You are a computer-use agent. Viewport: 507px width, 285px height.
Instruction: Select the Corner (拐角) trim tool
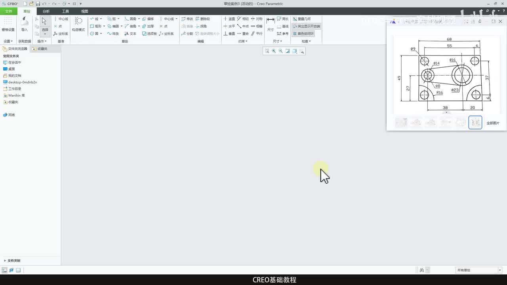[201, 26]
